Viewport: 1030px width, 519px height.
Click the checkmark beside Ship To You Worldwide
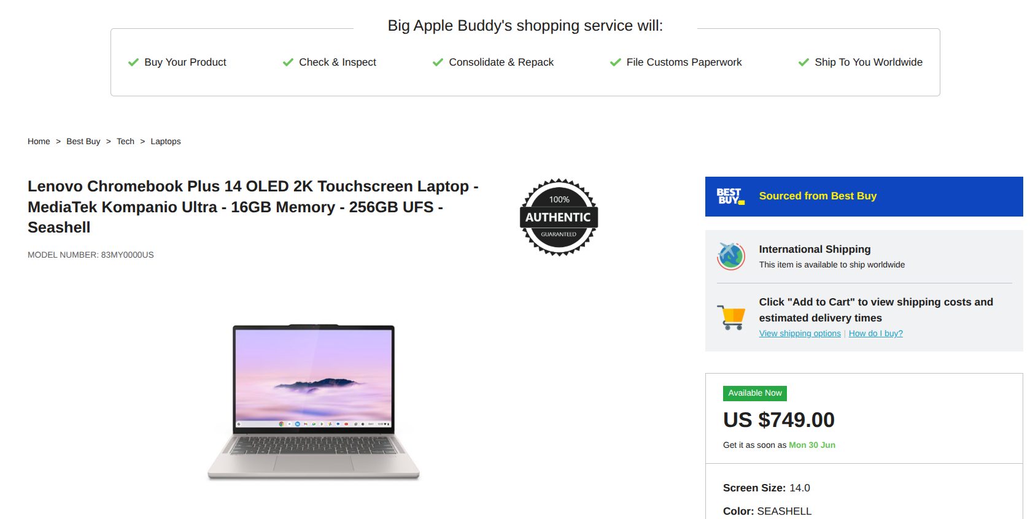click(x=803, y=63)
